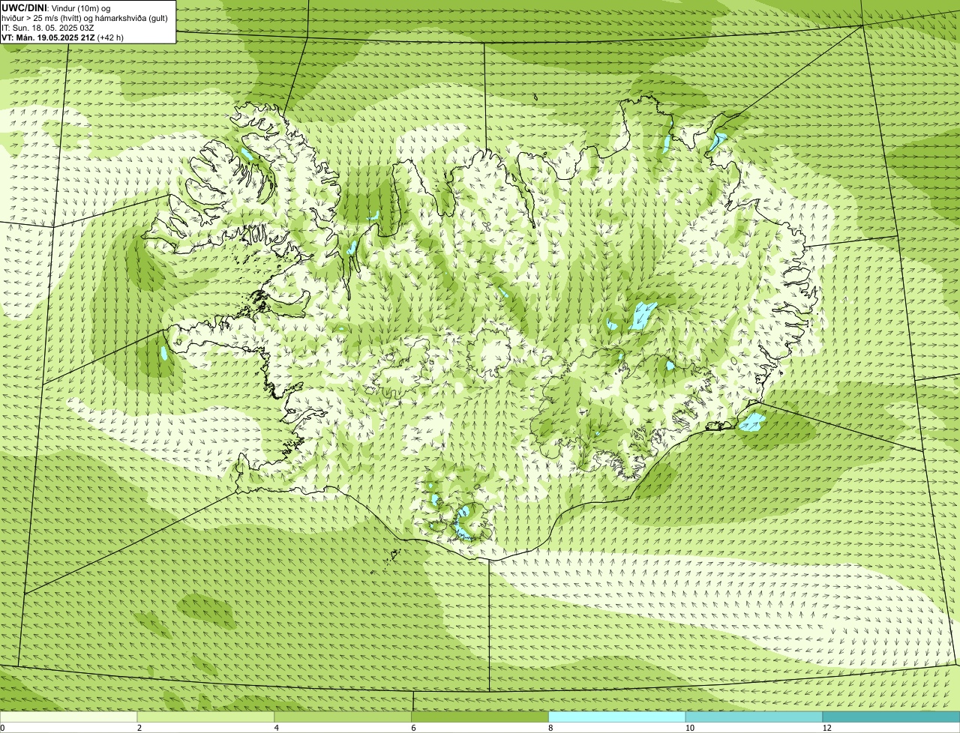Click the legend scale label '0'
The image size is (960, 733).
[x=2, y=728]
